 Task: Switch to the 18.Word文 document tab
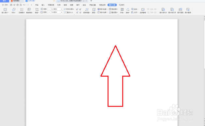point(72,1)
